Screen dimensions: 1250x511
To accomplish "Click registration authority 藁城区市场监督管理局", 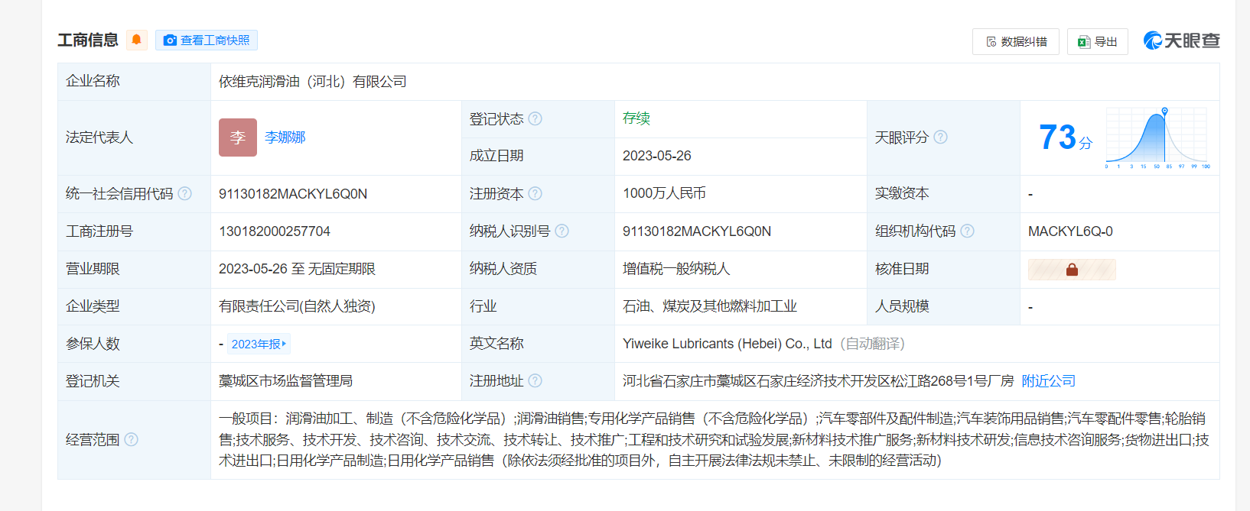I will 286,381.
